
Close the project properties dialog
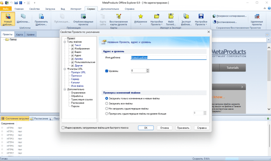tap(208, 32)
